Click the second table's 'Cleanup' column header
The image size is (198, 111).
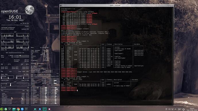tap(109, 80)
